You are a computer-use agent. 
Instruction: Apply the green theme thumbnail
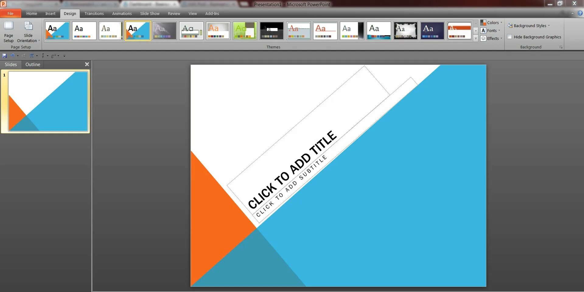(245, 31)
